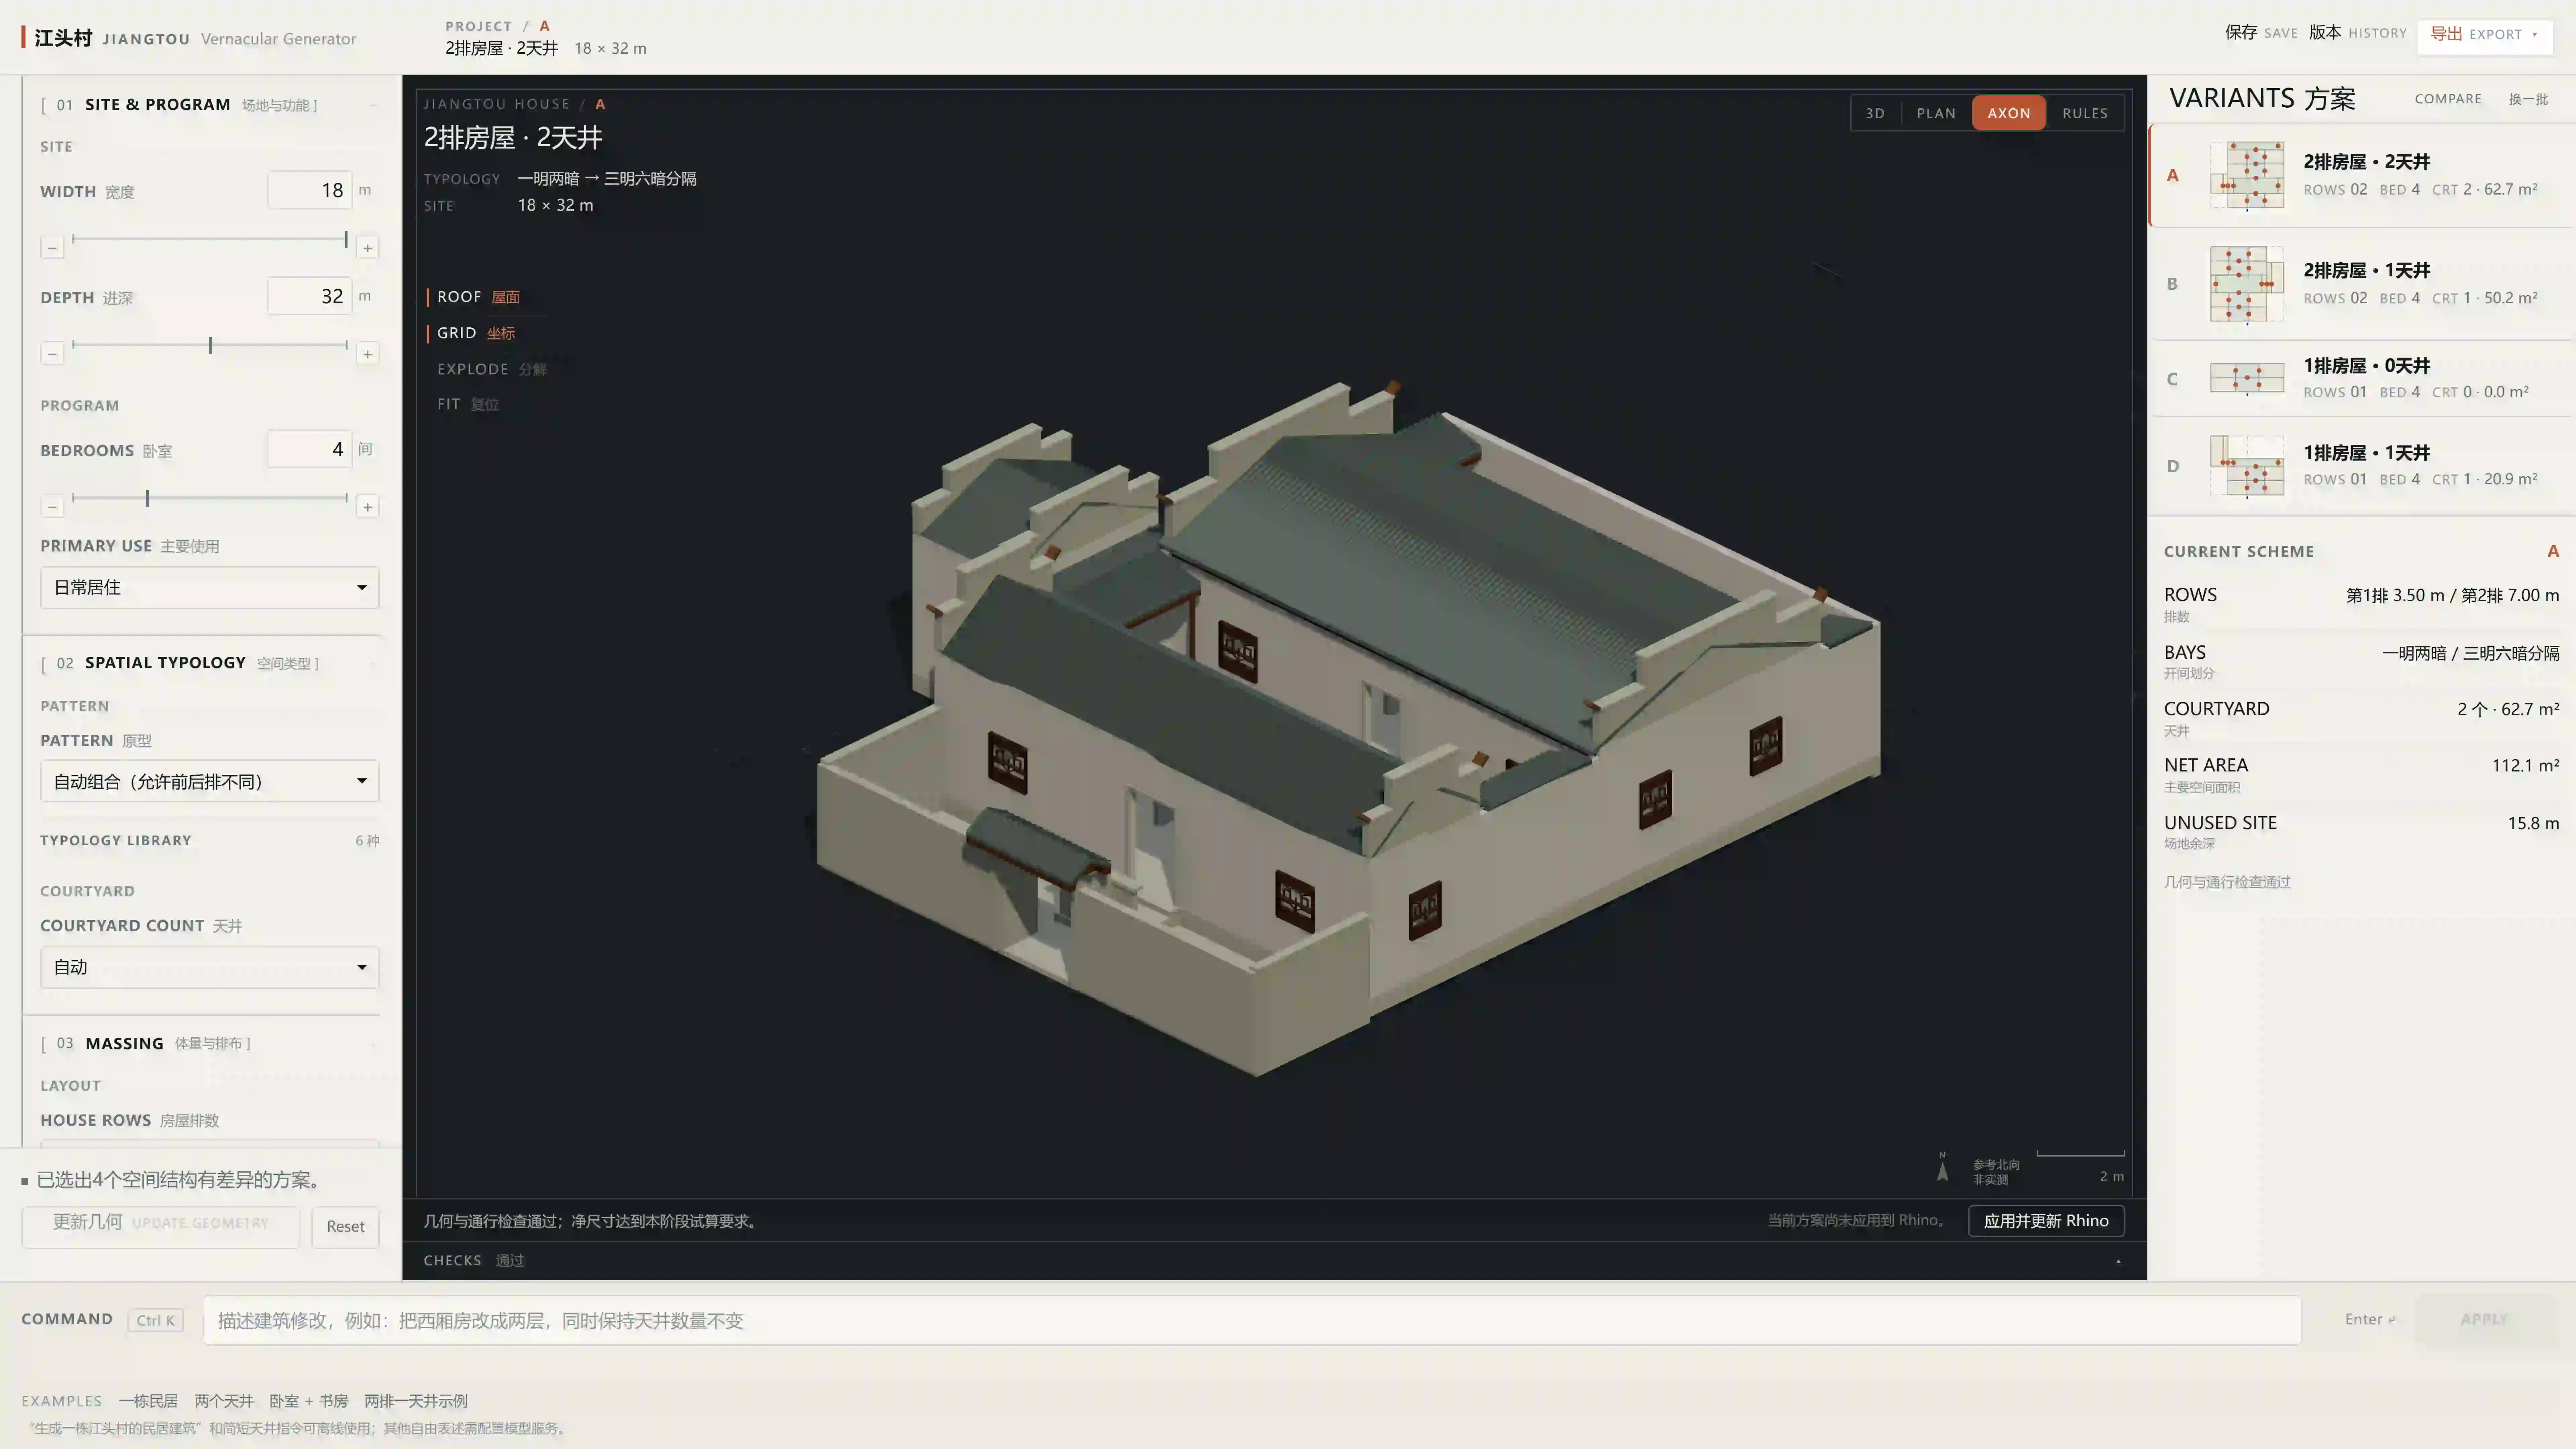Select the AXON view tab
This screenshot has height=1449, width=2576.
(x=2009, y=113)
